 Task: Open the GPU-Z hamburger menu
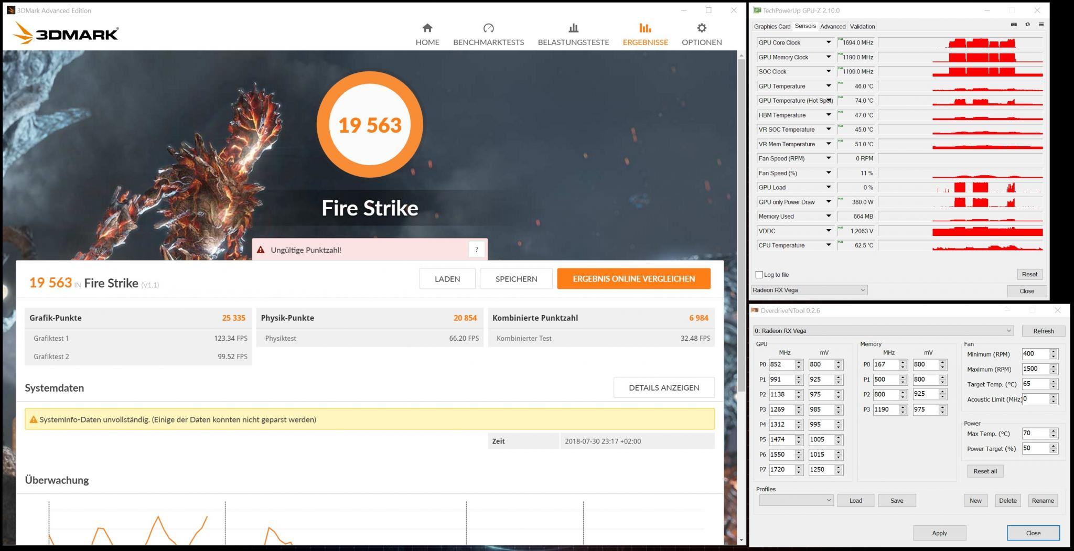1041,25
